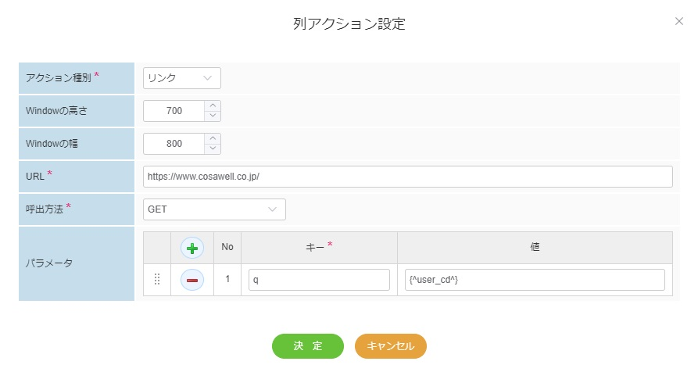The image size is (698, 372).
Task: Click the Windowの幅 number field showing 800
Action: point(174,144)
